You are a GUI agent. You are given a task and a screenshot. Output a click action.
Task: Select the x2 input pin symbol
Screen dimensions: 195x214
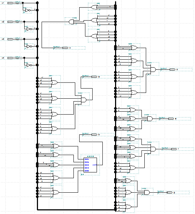10,22
